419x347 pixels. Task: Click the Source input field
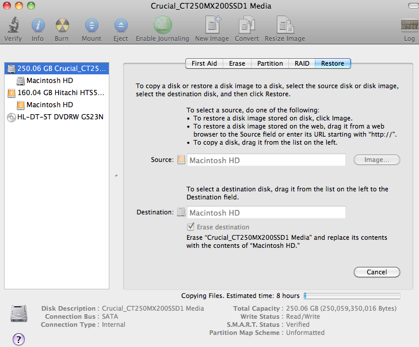pyautogui.click(x=266, y=160)
